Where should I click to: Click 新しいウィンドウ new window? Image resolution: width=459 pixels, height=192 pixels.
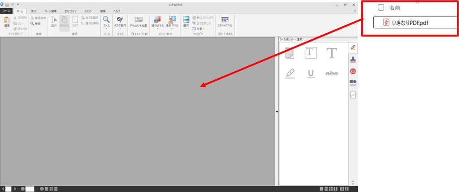[203, 18]
